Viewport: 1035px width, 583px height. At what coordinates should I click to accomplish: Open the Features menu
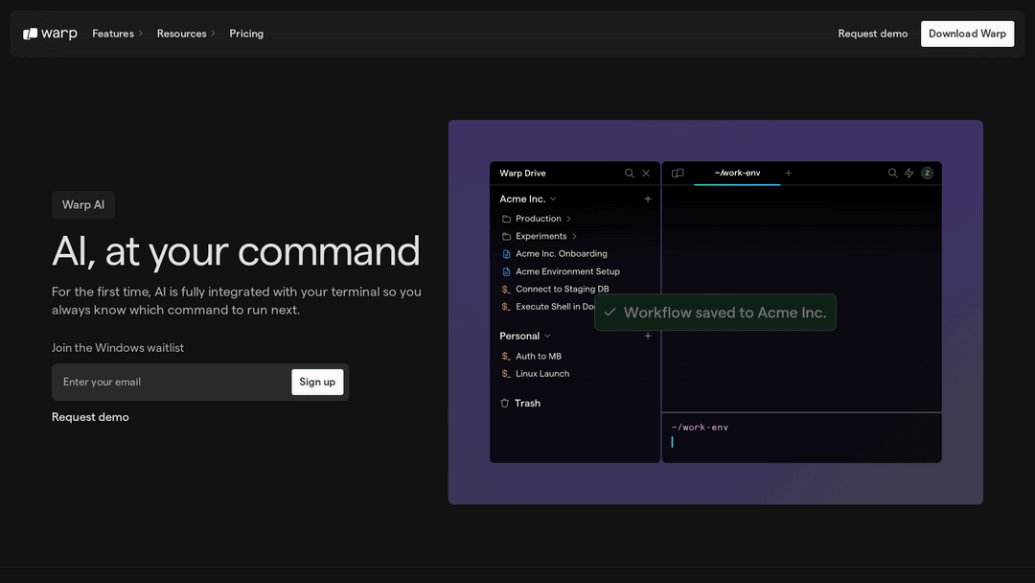[117, 34]
